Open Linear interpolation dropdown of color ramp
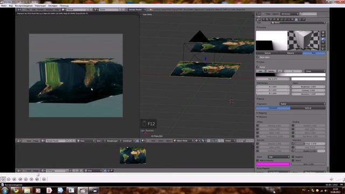This screenshot has height=194, width=345. (315, 71)
